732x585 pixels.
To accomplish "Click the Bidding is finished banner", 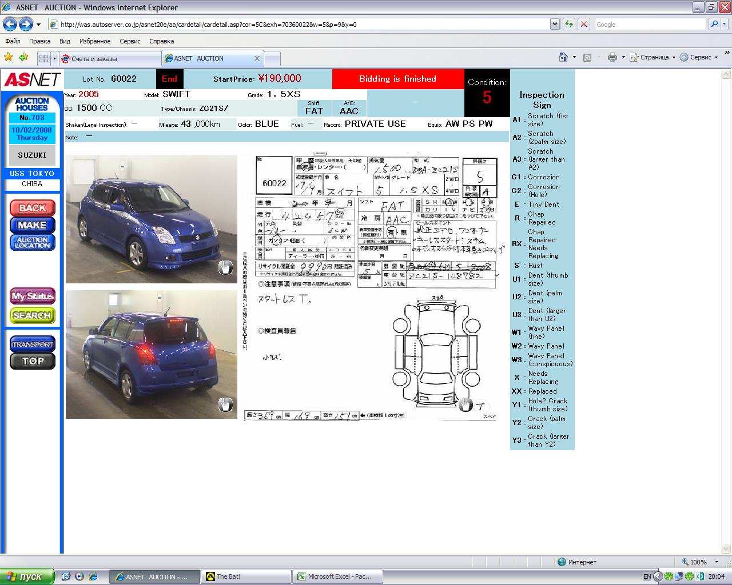I will point(398,79).
